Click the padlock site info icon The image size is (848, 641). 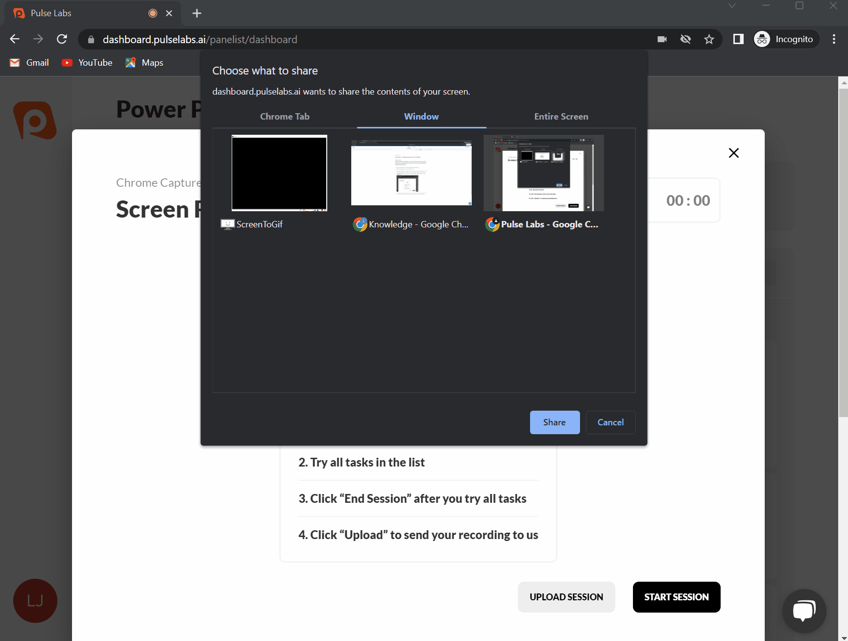[91, 40]
